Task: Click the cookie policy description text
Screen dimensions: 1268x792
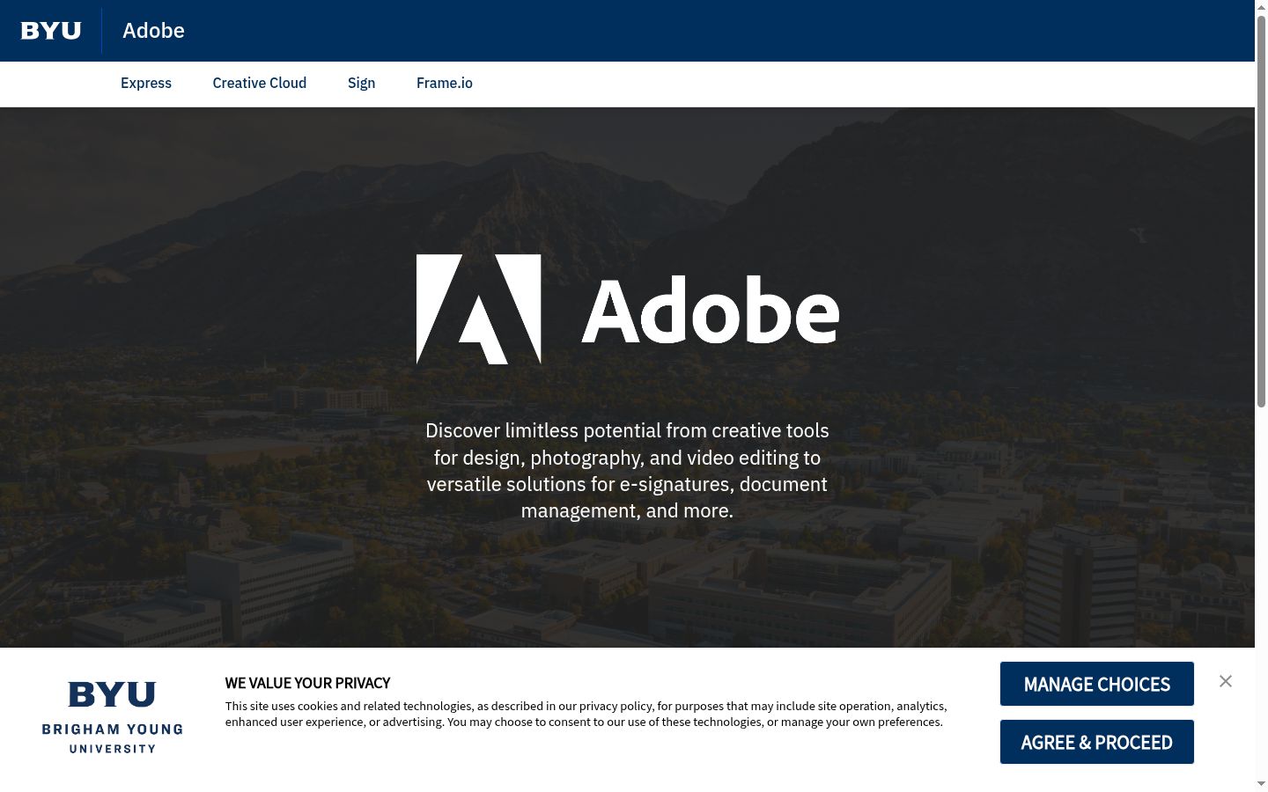Action: [x=586, y=714]
